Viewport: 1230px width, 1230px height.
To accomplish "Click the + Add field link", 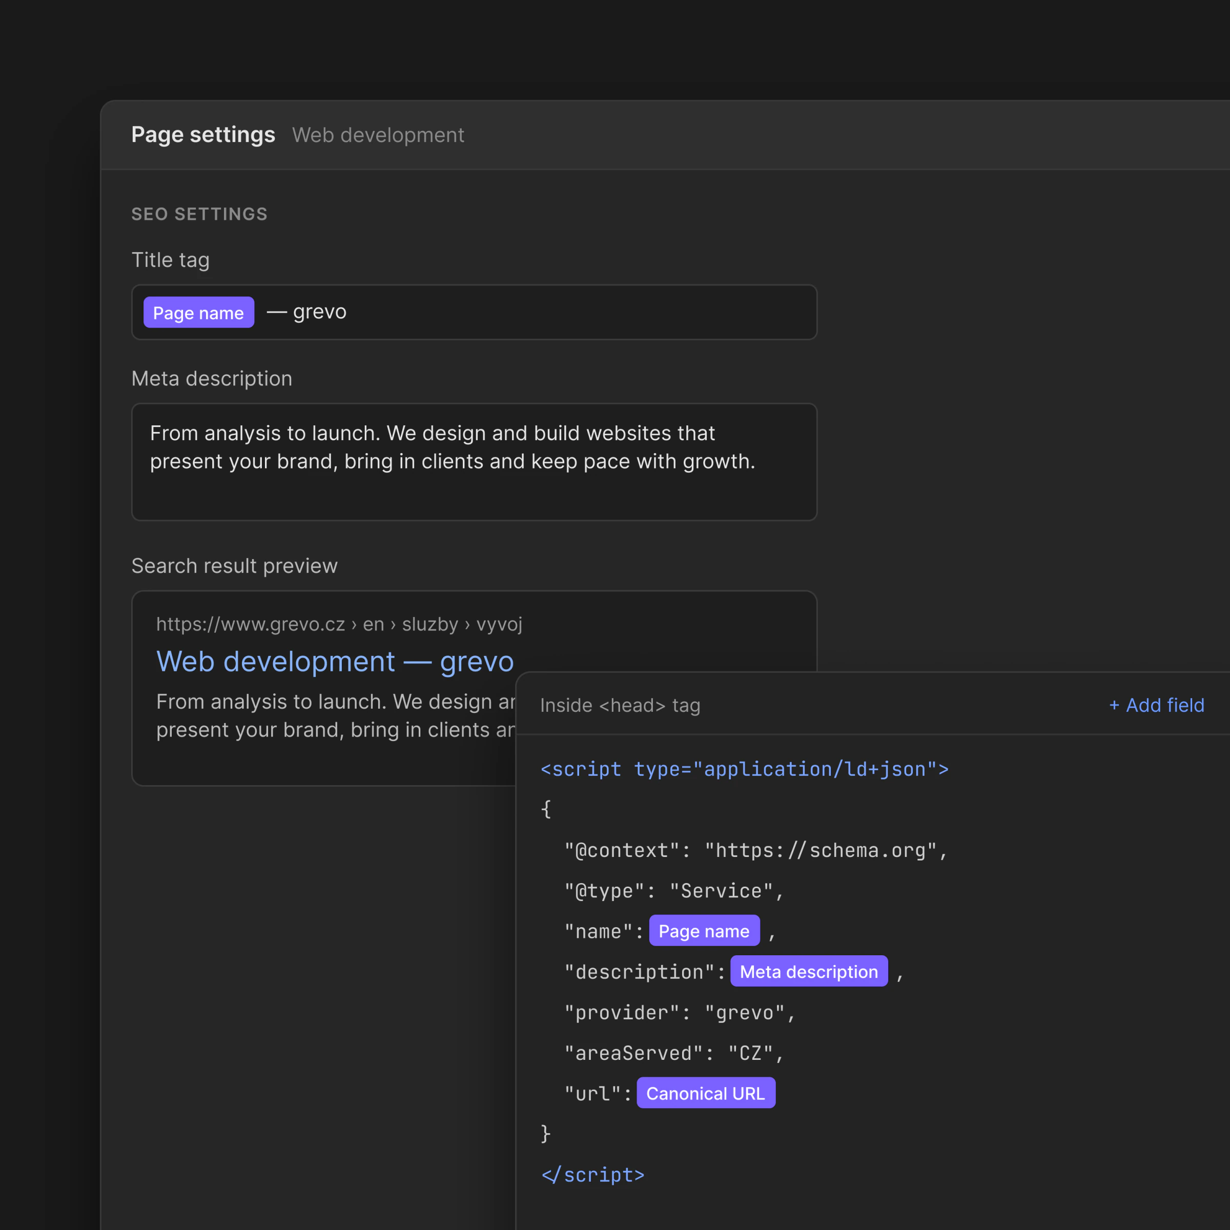I will tap(1156, 705).
